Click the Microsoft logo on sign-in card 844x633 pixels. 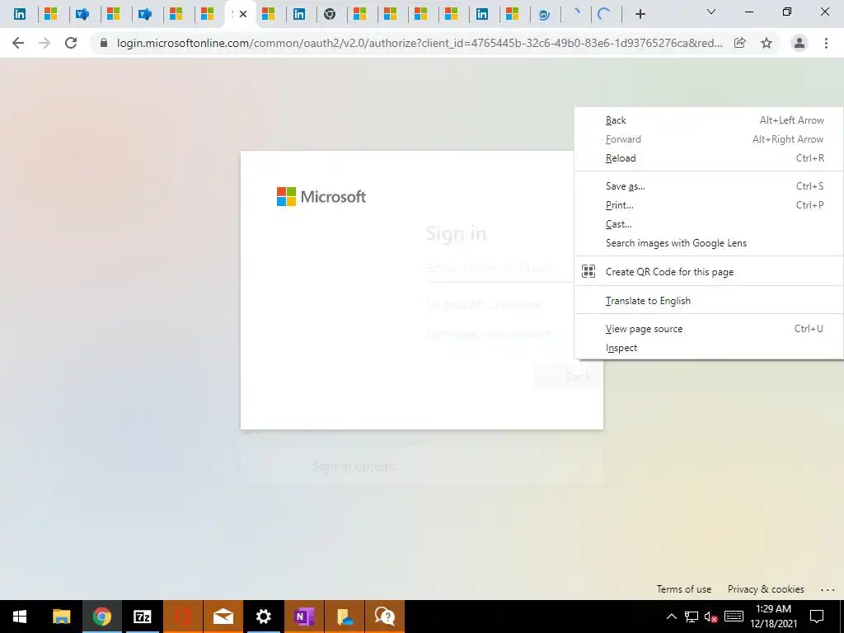click(321, 196)
